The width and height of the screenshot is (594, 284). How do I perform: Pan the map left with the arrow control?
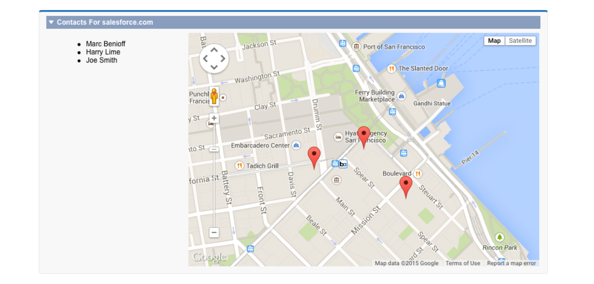(x=205, y=59)
